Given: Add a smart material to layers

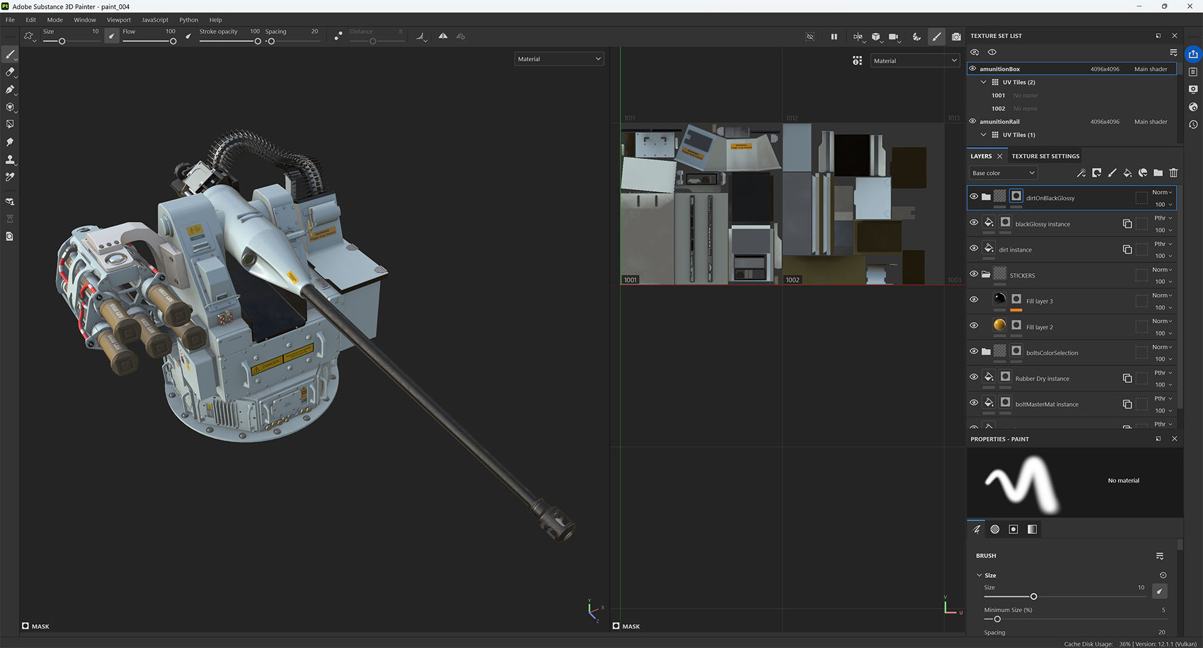Looking at the screenshot, I should 1143,173.
